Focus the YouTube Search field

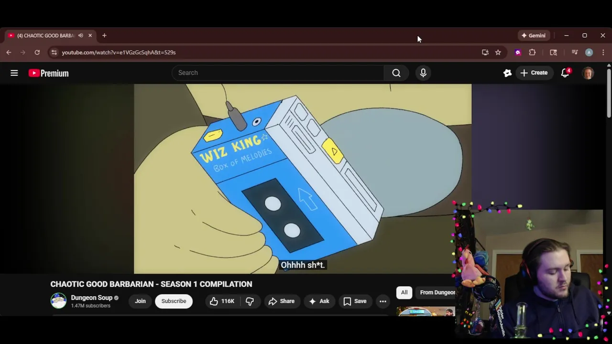click(278, 73)
